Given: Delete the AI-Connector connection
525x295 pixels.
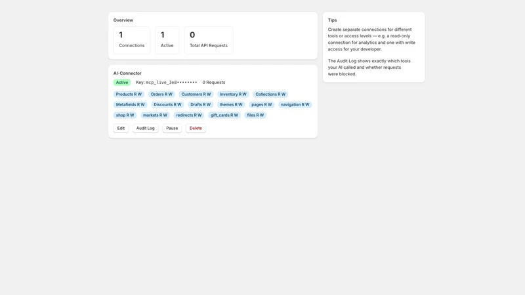Looking at the screenshot, I should pos(196,128).
